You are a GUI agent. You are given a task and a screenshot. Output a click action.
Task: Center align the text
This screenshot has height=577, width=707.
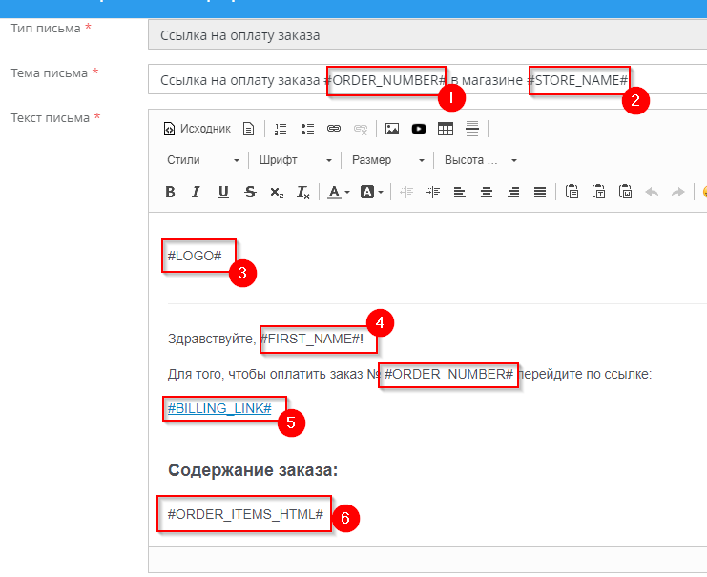click(487, 192)
